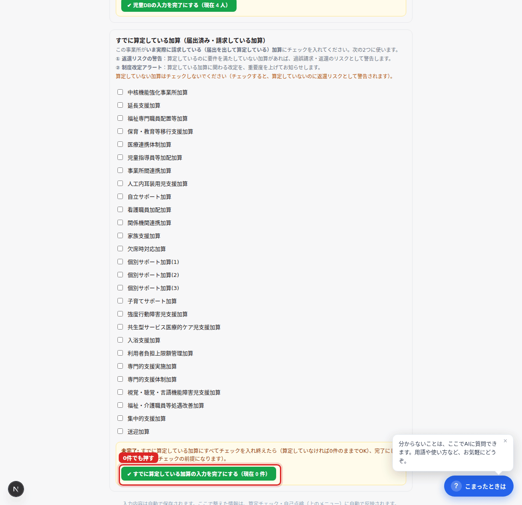Screen dimensions: 522x505
Task: Check 延長支援加算 checkbox
Action: (x=120, y=105)
